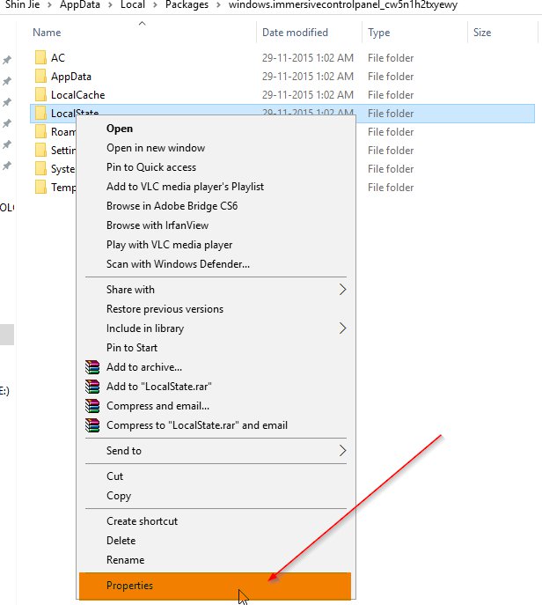Click WinRAR icon beside Add to "LocalState.rar"
542x605 pixels.
92,387
